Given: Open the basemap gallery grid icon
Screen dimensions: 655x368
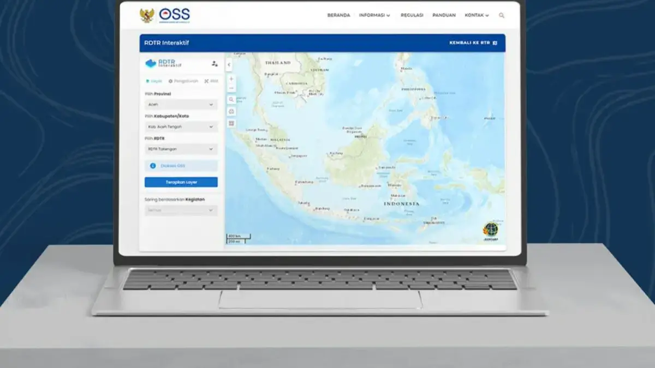Looking at the screenshot, I should tap(231, 124).
